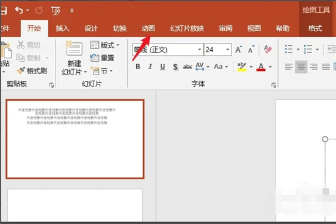Start slideshow from beginning icon
This screenshot has height=224, width=336.
click(56, 10)
